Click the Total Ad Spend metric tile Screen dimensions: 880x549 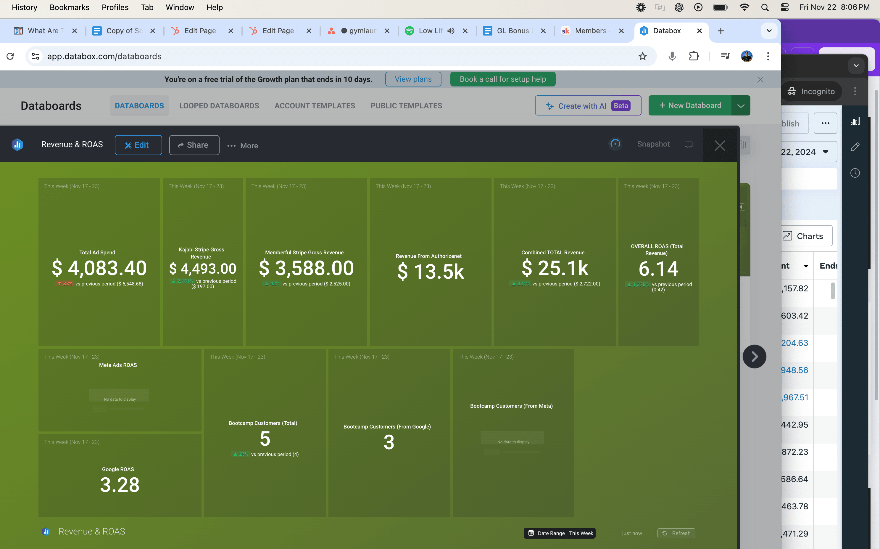(99, 261)
